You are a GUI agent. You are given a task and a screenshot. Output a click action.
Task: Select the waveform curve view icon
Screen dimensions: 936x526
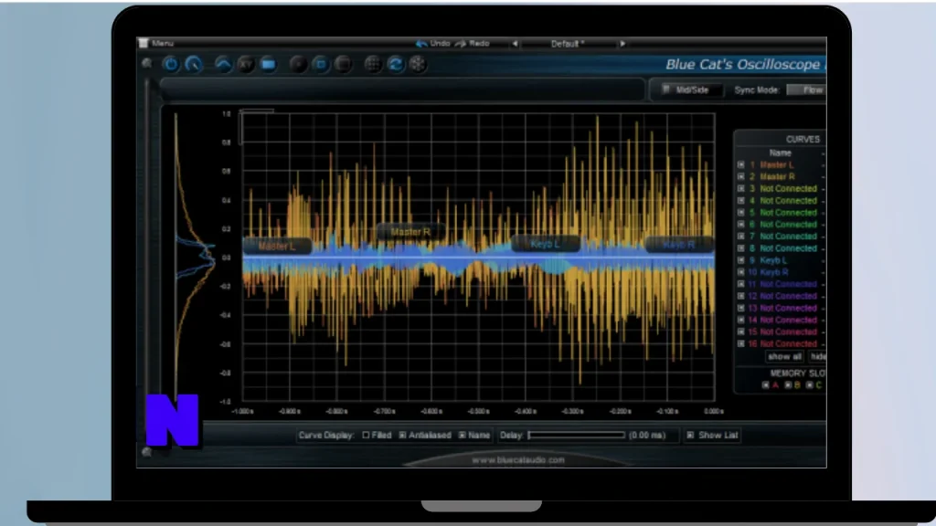223,64
